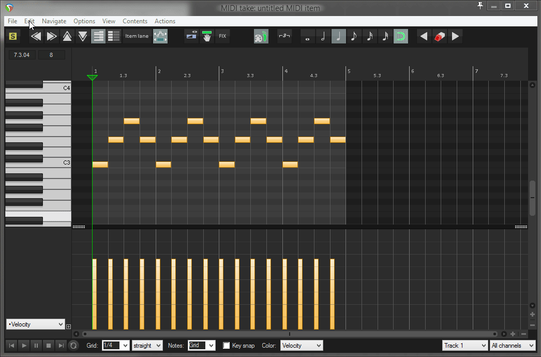Zoom in horizontally with plus button
The height and width of the screenshot is (357, 541).
coord(513,334)
